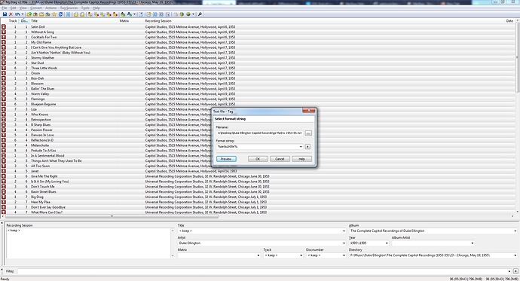This screenshot has height=281, width=520.
Task: Click the Filename to Filename convert icon
Action: pyautogui.click(x=102, y=14)
